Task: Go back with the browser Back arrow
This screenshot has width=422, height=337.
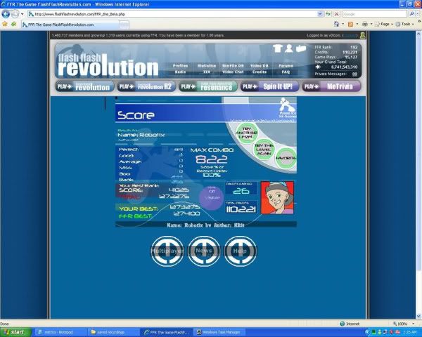Action: coord(6,14)
